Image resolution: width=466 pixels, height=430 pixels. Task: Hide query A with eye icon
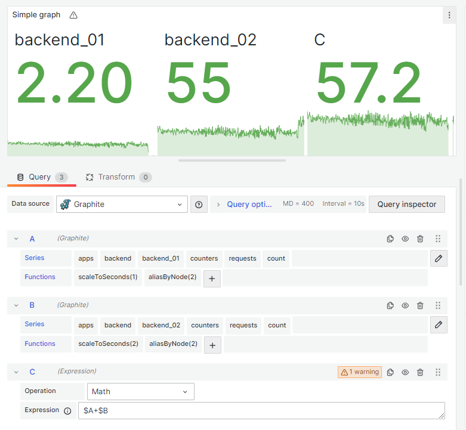click(405, 239)
